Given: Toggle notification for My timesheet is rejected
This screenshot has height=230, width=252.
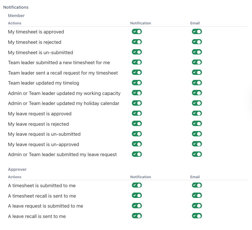Looking at the screenshot, I should [x=137, y=42].
